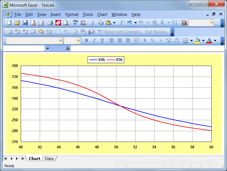Click the red PDF export icon
This screenshot has height=171, width=227.
click(x=58, y=23)
